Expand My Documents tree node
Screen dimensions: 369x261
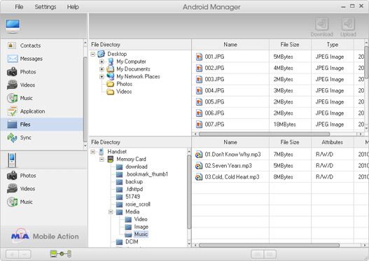pos(102,69)
